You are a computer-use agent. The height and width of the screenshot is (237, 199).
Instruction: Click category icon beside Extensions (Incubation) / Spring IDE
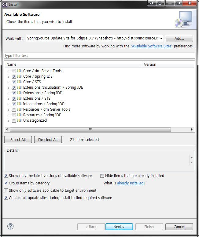point(19,87)
